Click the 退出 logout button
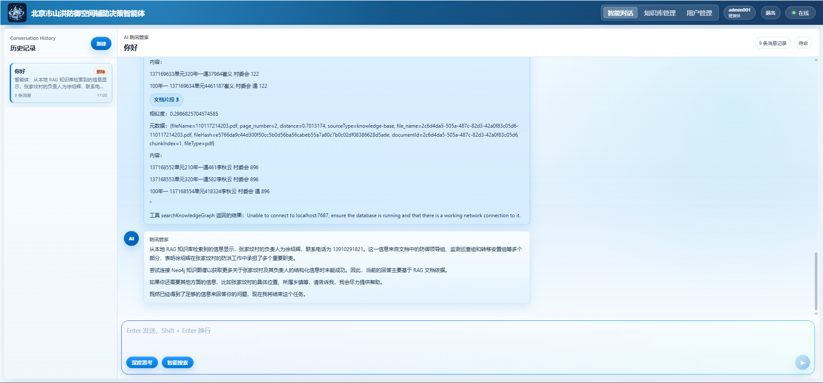The height and width of the screenshot is (383, 823). tap(770, 13)
